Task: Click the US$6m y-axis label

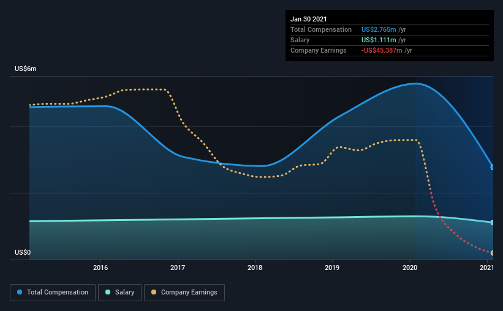Action: [26, 69]
